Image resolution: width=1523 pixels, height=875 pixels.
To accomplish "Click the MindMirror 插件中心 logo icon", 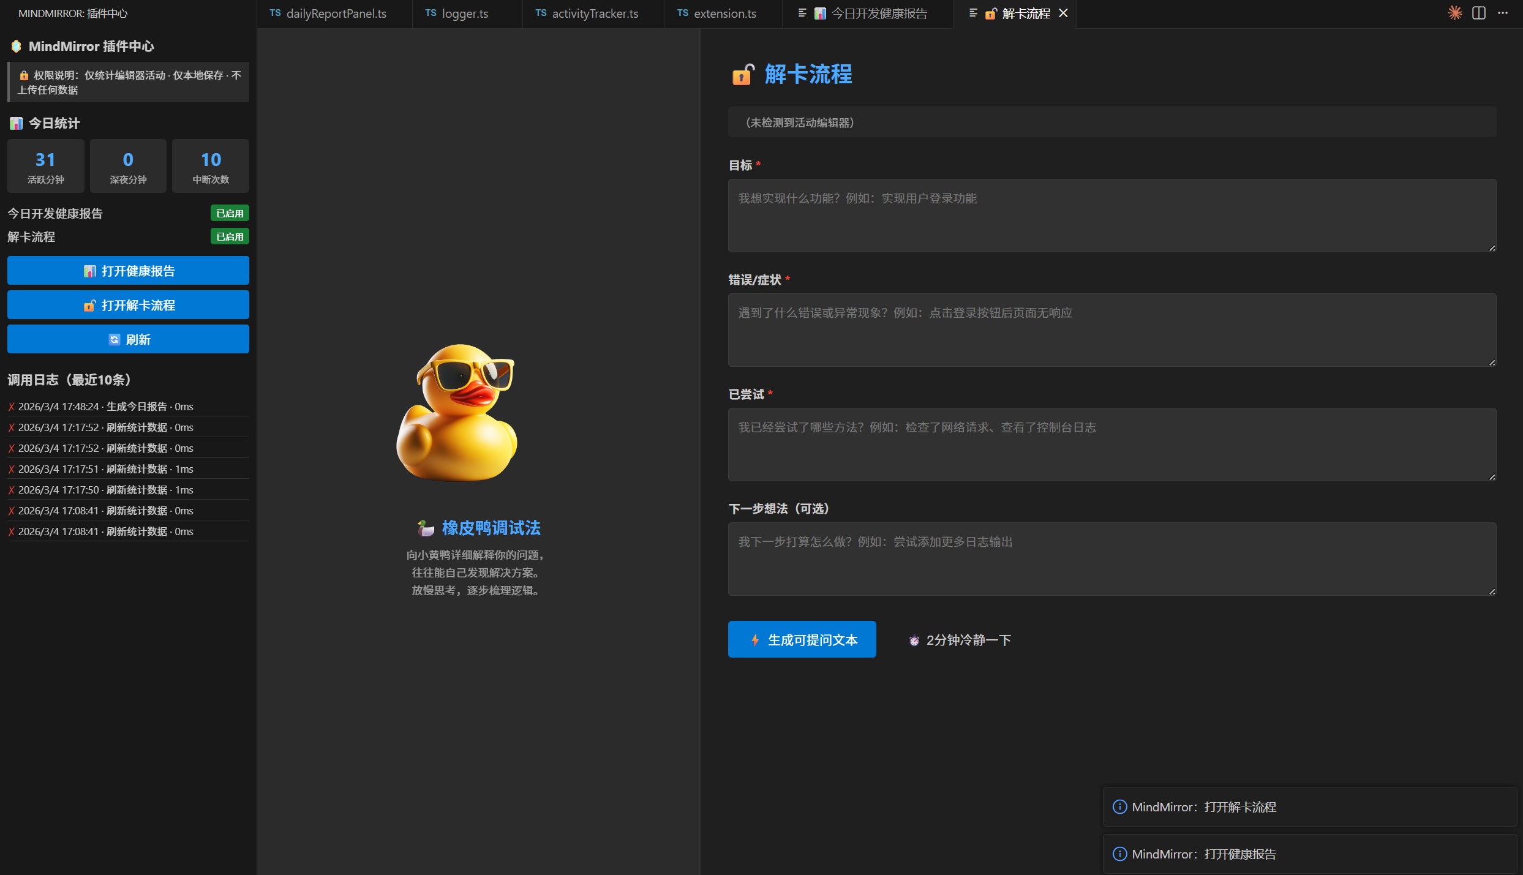I will click(x=17, y=47).
